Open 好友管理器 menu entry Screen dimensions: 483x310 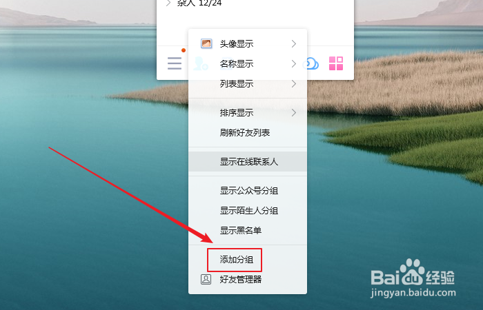pyautogui.click(x=248, y=279)
